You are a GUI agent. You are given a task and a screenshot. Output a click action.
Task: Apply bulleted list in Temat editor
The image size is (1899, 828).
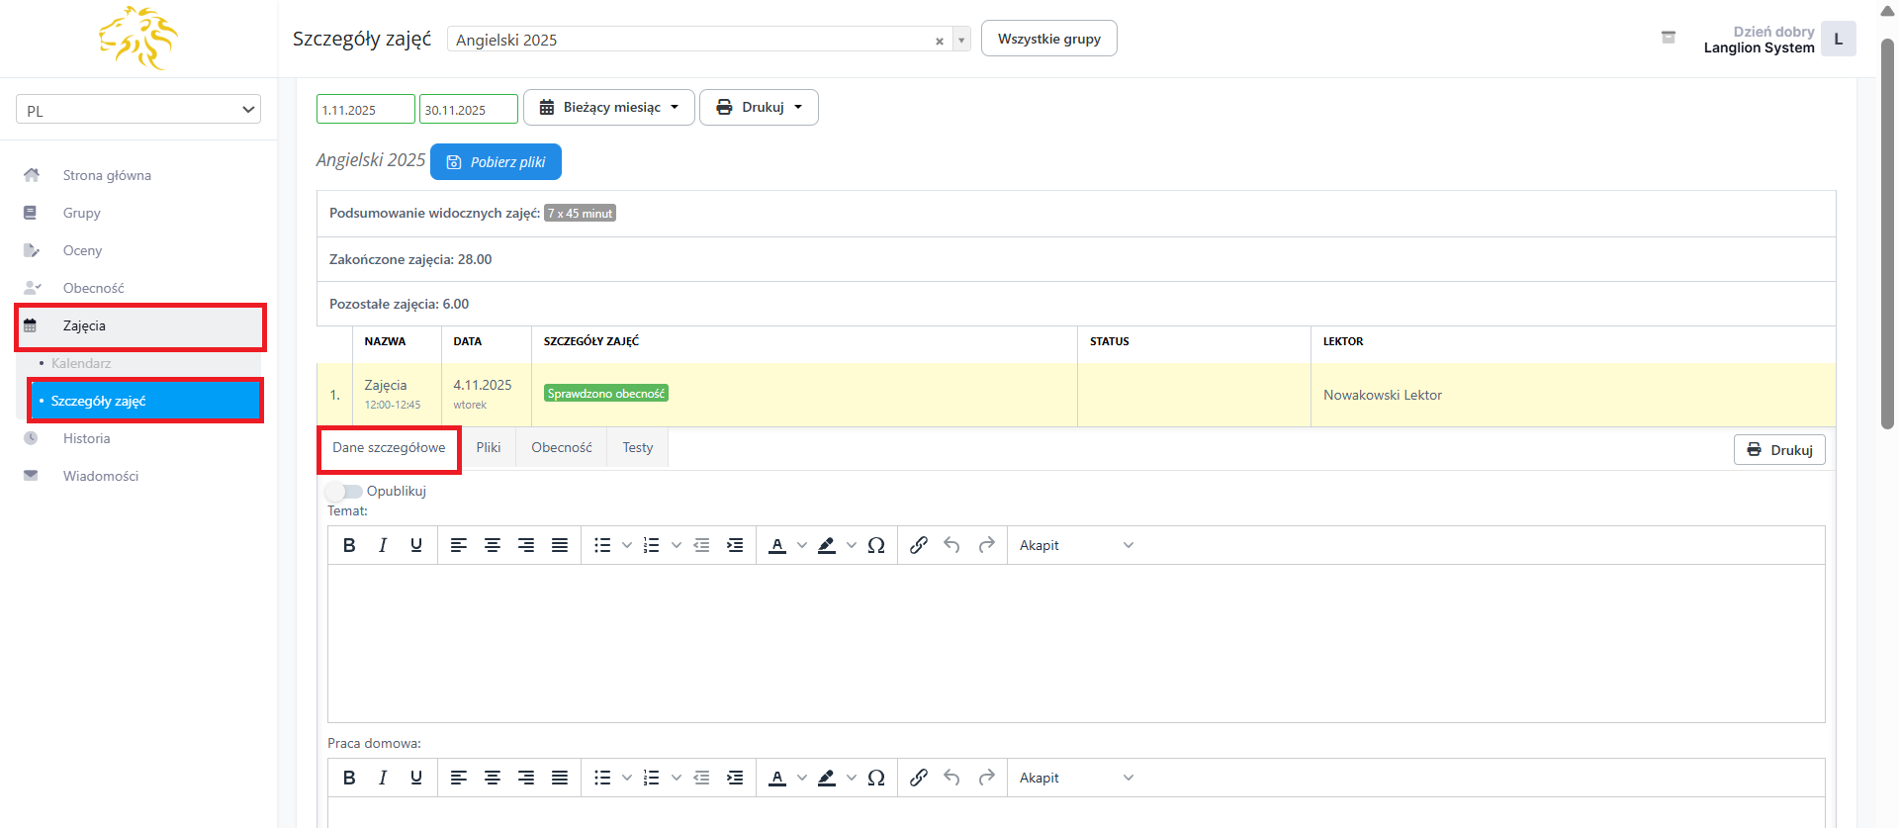(602, 545)
